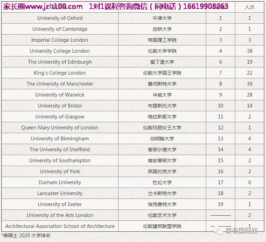The height and width of the screenshot is (242, 266).
Task: Click rank '10' in Bristol row
Action: (x=221, y=106)
